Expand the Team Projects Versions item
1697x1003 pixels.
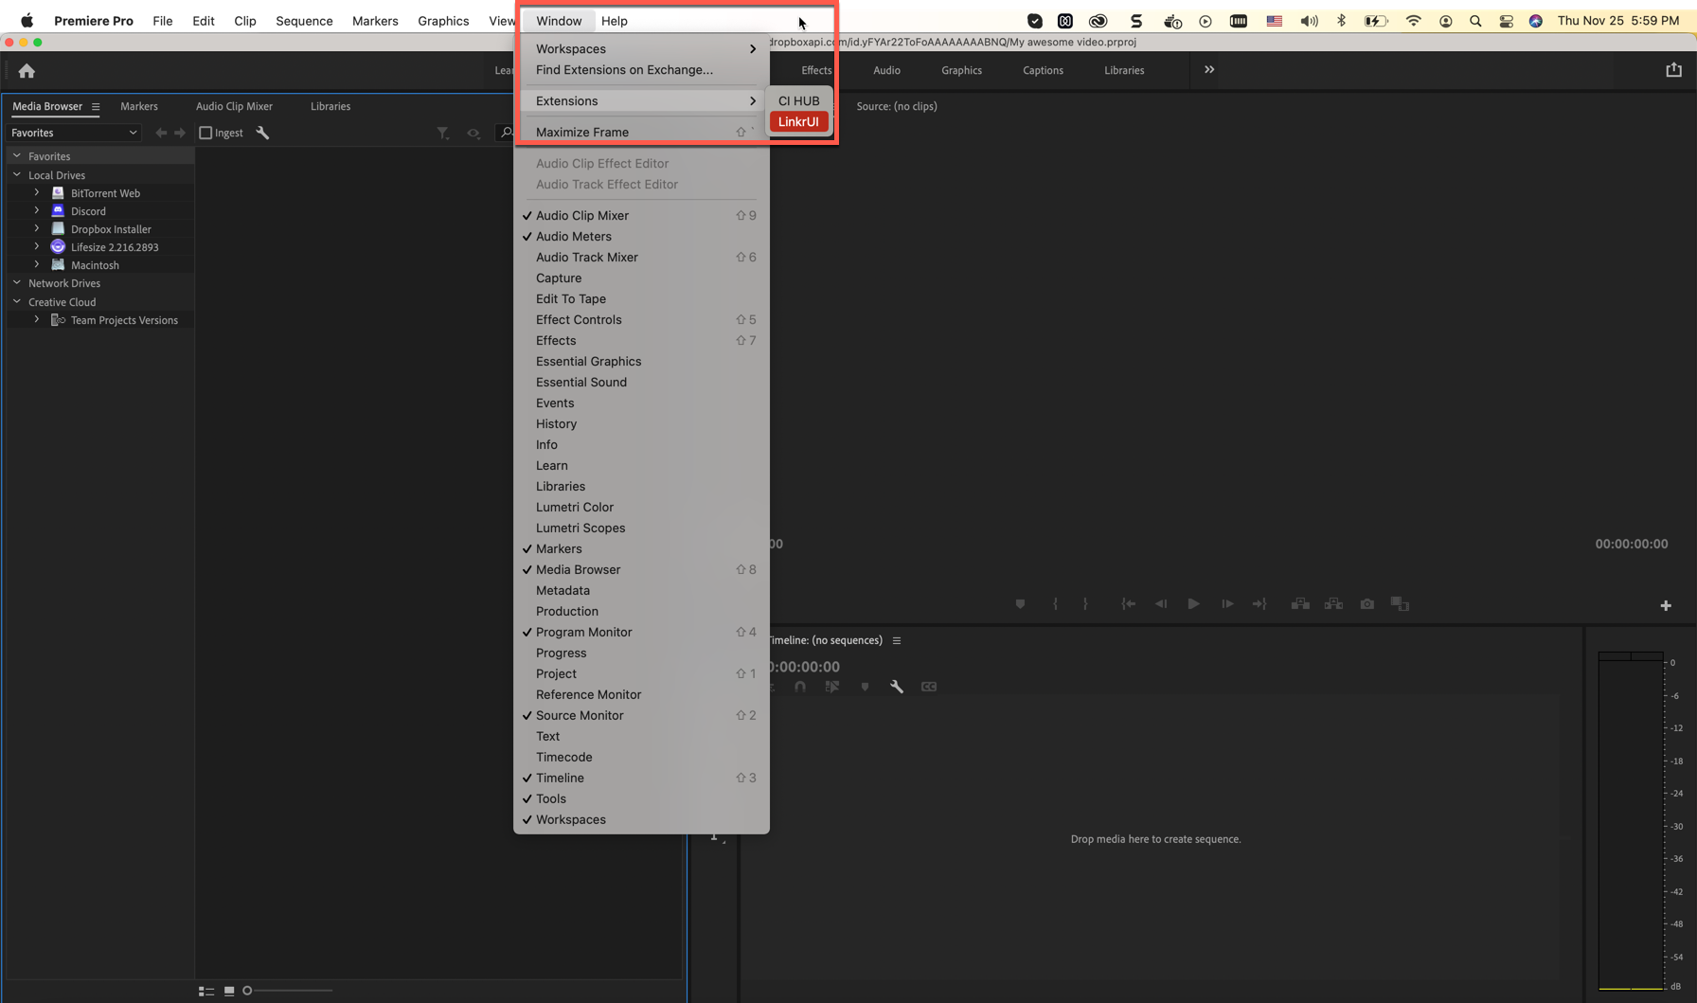(37, 320)
